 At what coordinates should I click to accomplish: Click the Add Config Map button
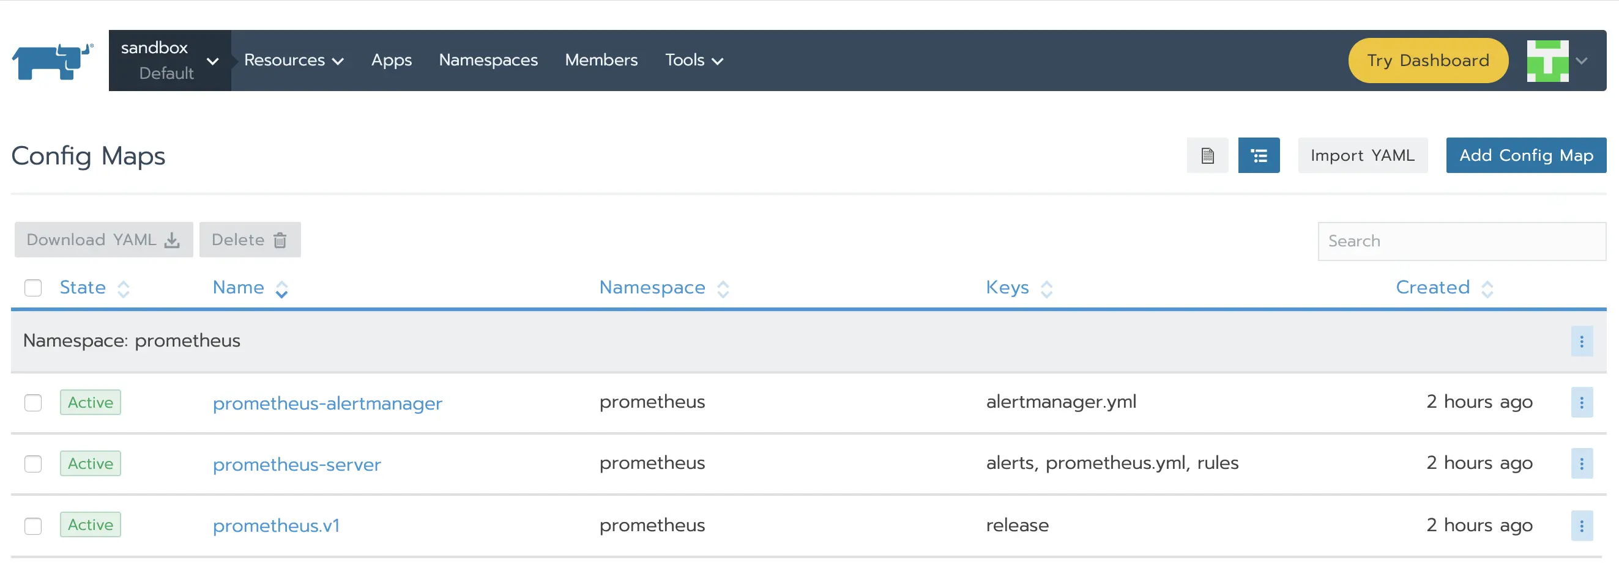click(1525, 155)
